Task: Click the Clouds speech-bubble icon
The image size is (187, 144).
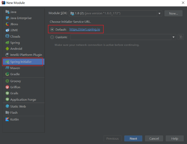Action: (x=7, y=36)
